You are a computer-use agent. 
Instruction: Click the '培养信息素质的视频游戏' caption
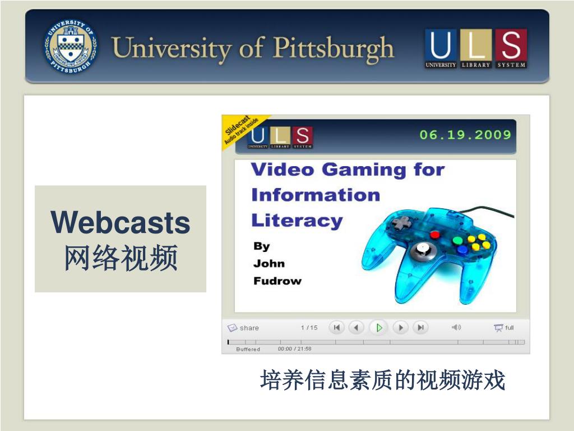383,380
